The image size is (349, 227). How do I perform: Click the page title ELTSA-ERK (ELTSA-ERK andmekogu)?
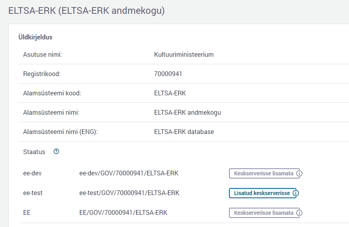tap(86, 11)
